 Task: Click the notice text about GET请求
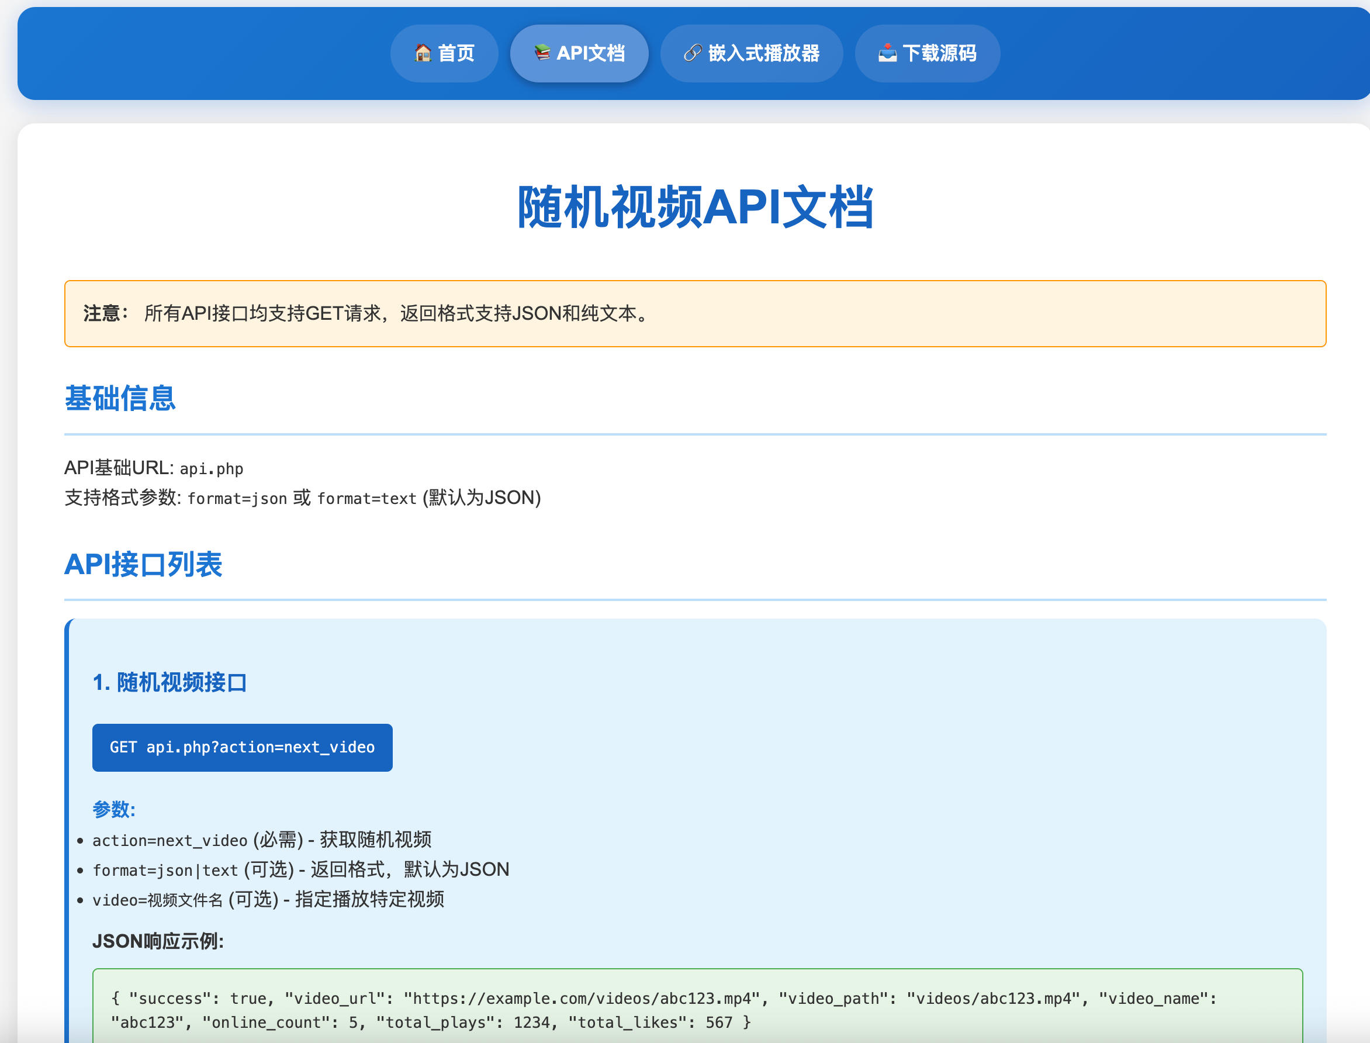pyautogui.click(x=397, y=313)
